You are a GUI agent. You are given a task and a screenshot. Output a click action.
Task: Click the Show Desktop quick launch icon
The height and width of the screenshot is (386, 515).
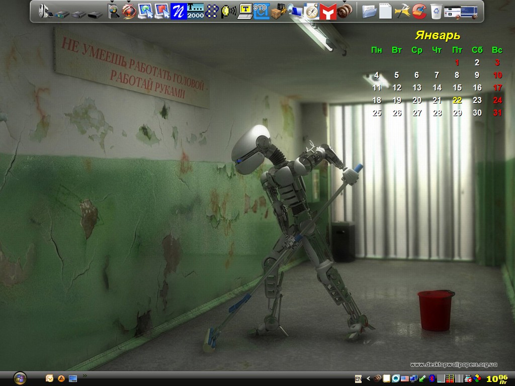[x=73, y=378]
